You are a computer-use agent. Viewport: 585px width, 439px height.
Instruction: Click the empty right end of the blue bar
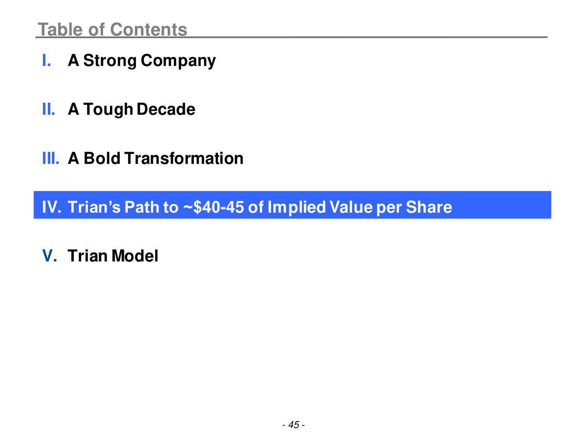(x=507, y=205)
